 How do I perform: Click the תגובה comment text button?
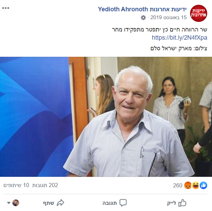click(110, 203)
